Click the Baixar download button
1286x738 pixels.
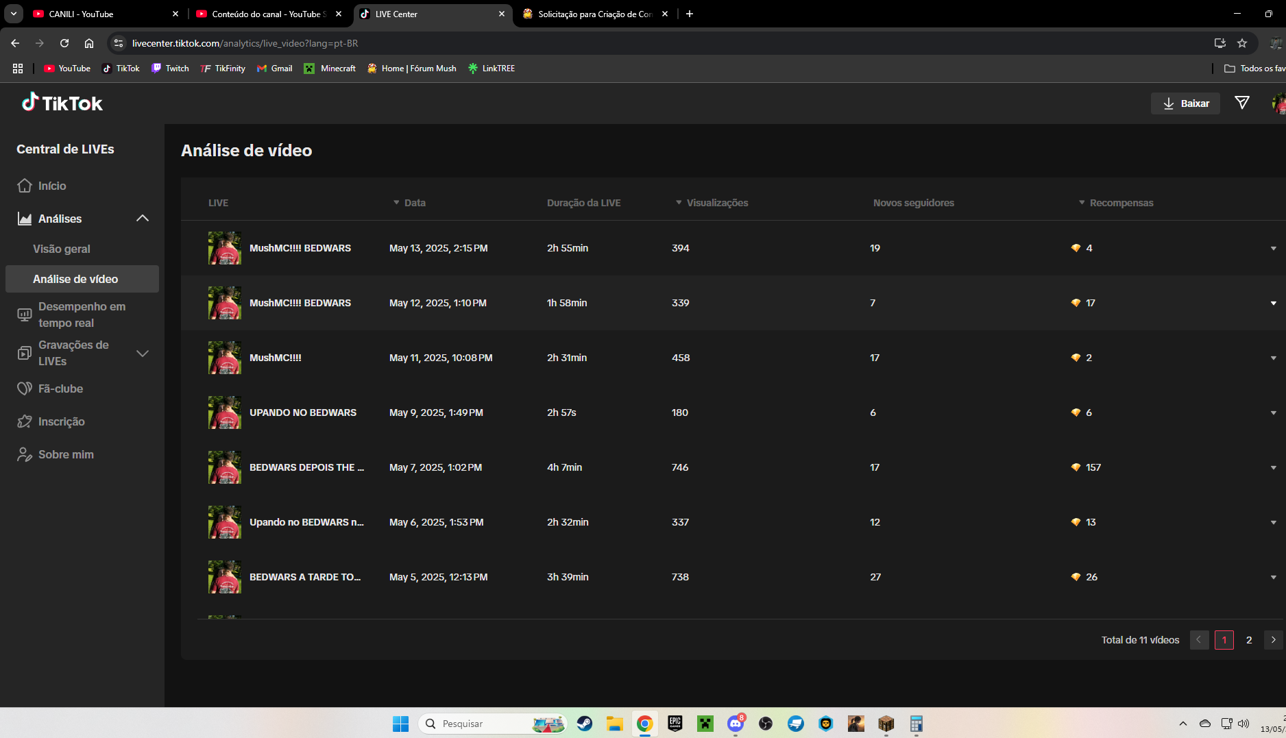(x=1185, y=103)
